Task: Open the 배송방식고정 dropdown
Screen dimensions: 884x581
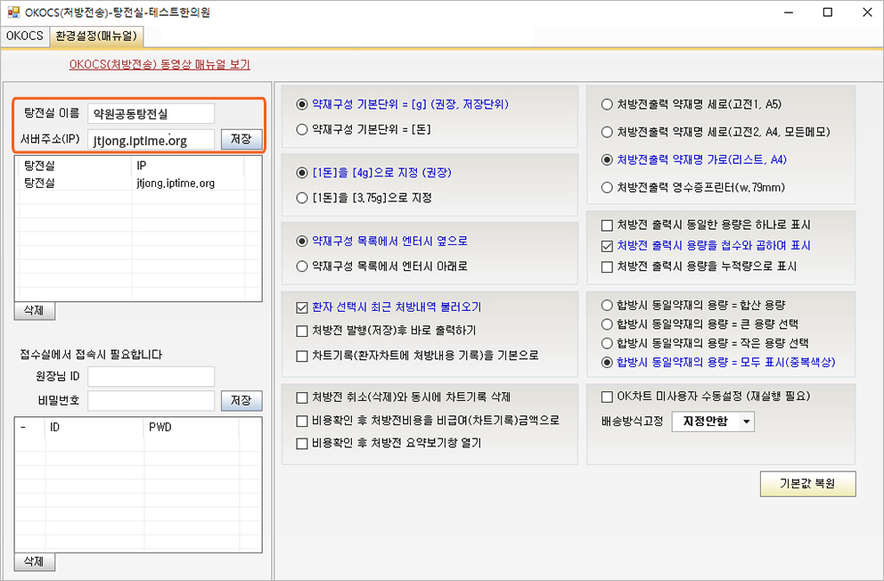Action: (713, 421)
